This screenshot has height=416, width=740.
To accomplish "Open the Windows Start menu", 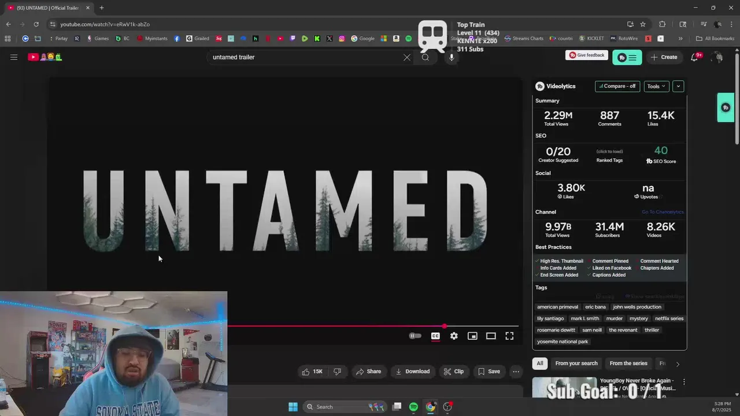I will point(293,407).
